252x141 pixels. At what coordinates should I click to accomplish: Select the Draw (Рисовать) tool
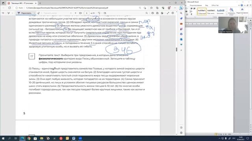24,13
